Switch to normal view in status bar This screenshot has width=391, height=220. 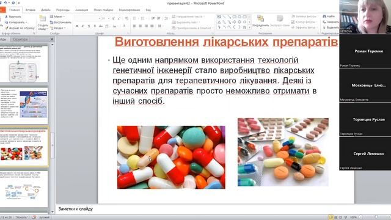(331, 218)
